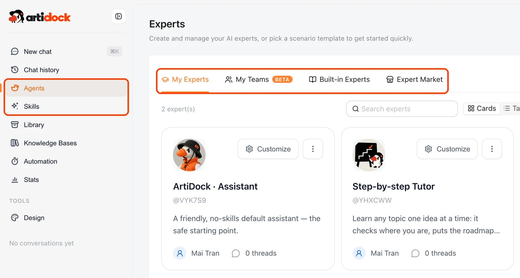520x278 pixels.
Task: Click the Automation timer icon
Action: pyautogui.click(x=15, y=161)
